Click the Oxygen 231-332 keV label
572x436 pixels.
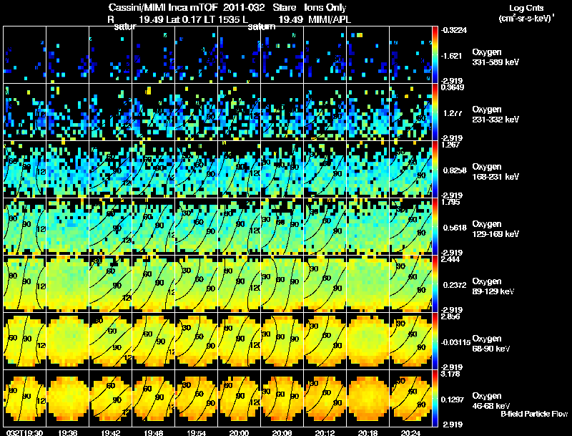click(495, 115)
